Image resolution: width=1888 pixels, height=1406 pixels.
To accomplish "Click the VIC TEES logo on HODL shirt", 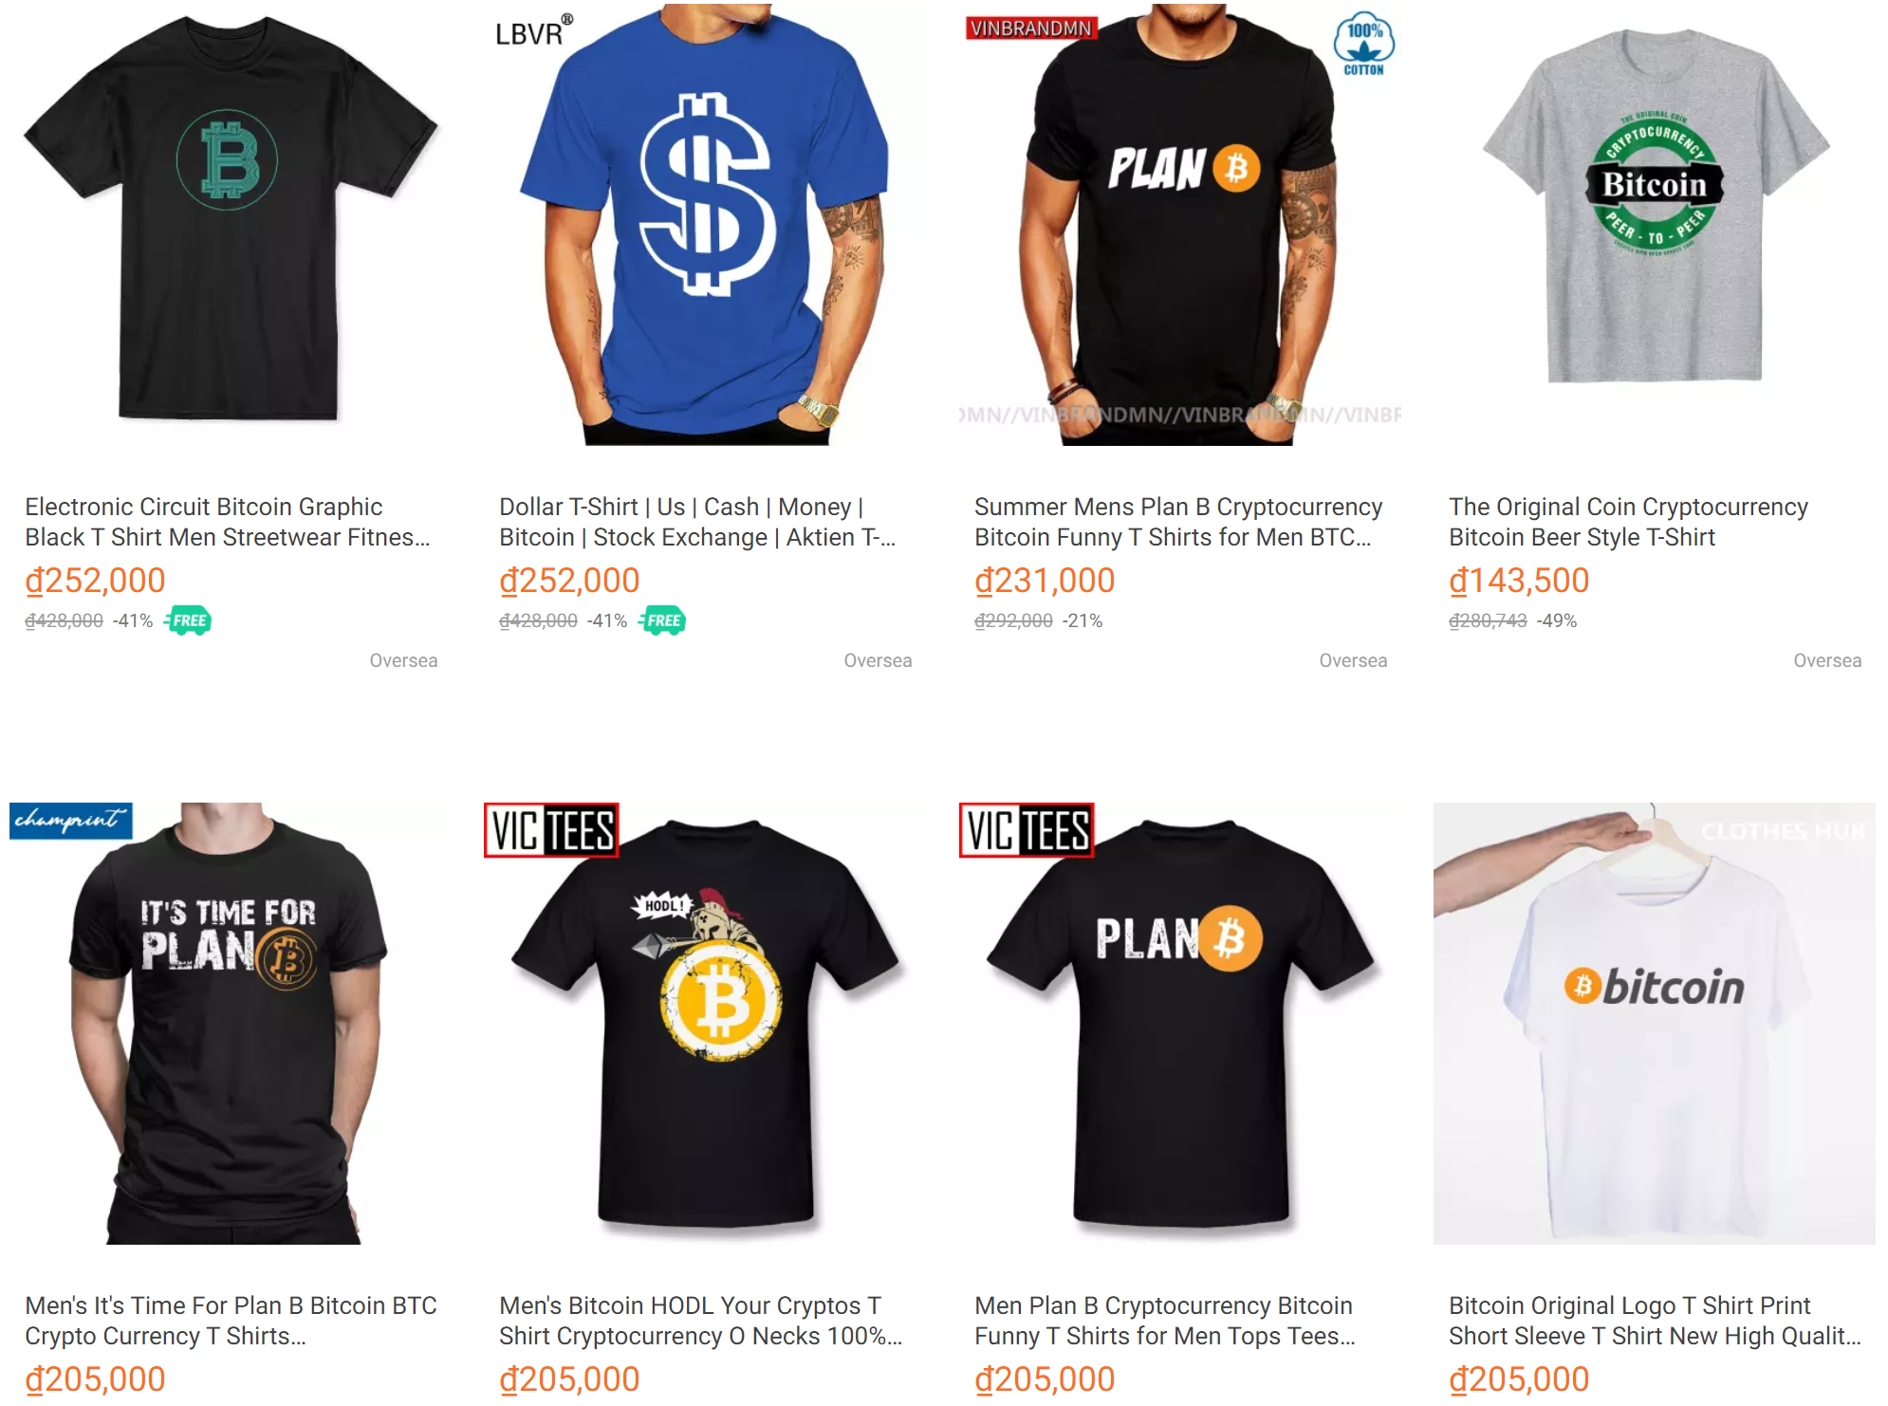I will pyautogui.click(x=551, y=830).
